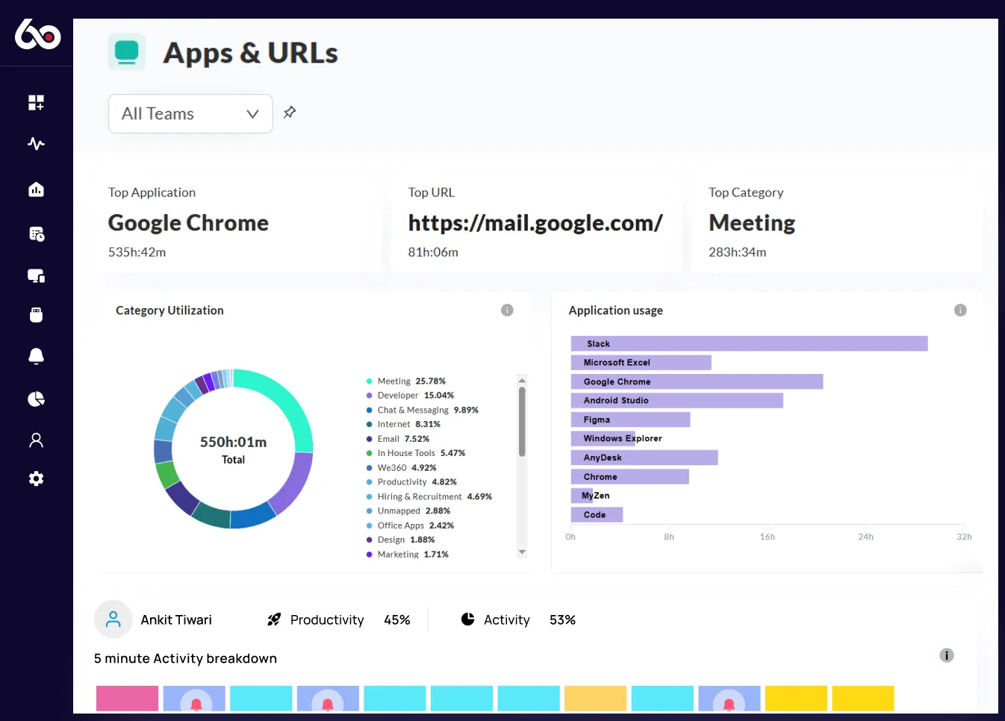Click the pink activity breakdown block
The image size is (1005, 721).
pos(127,699)
